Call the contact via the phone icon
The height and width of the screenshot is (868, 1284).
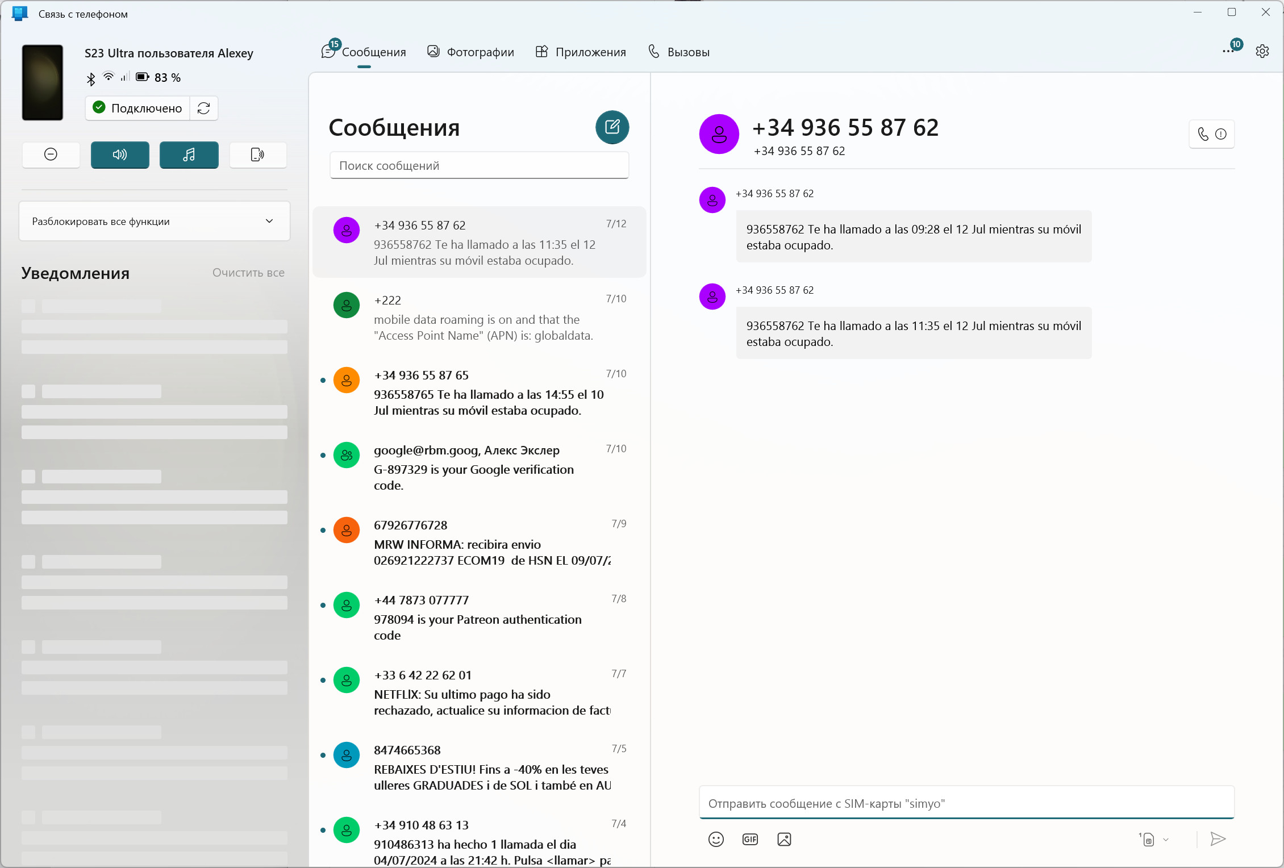(x=1203, y=134)
